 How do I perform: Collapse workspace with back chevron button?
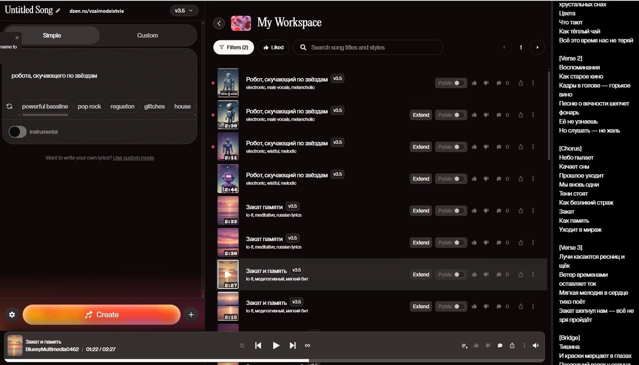(x=219, y=23)
